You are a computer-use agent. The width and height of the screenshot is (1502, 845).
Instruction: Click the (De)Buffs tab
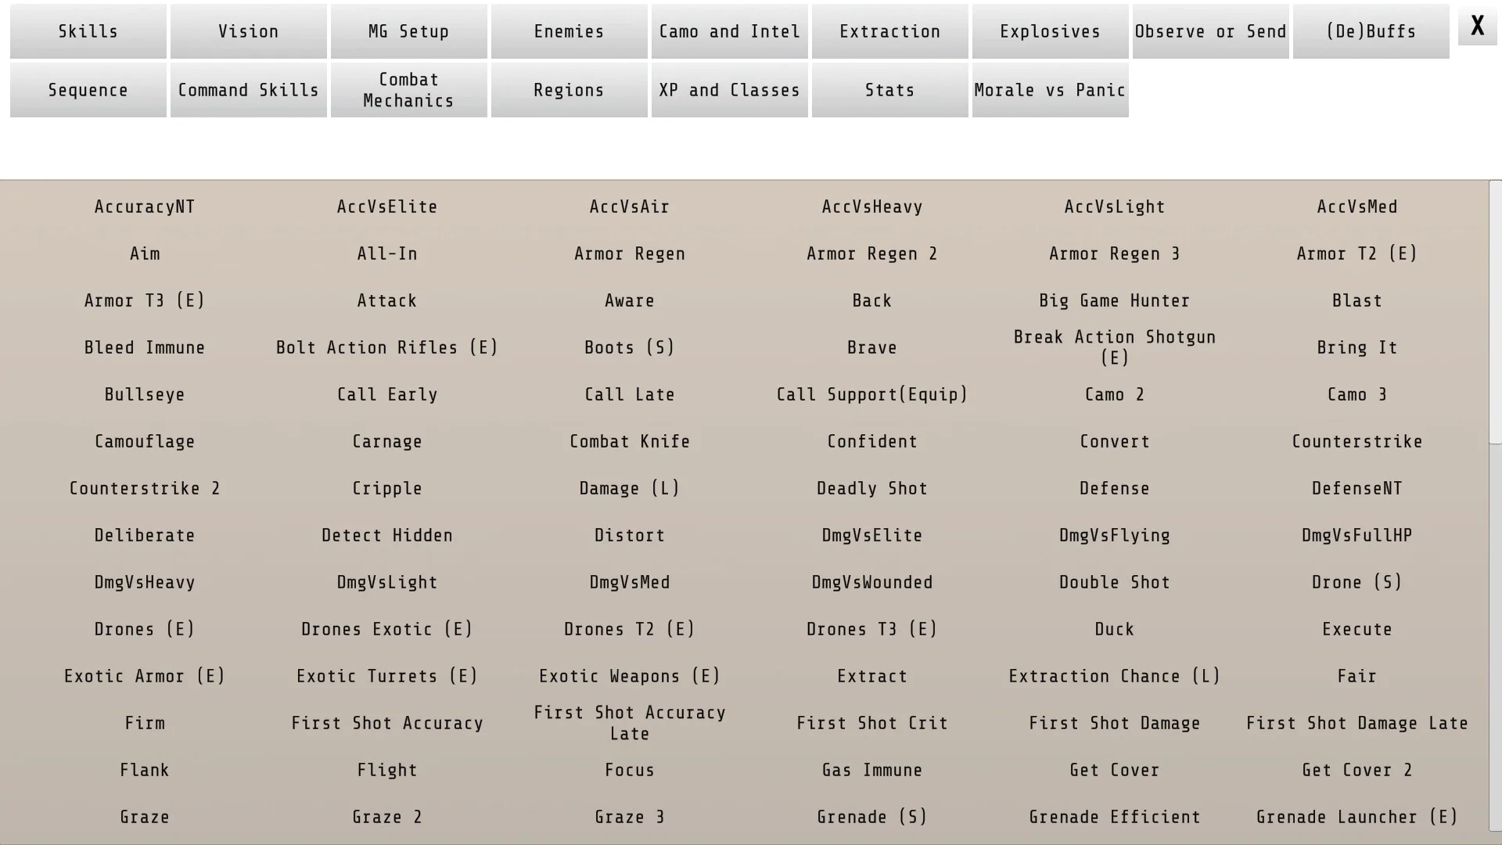click(1371, 31)
